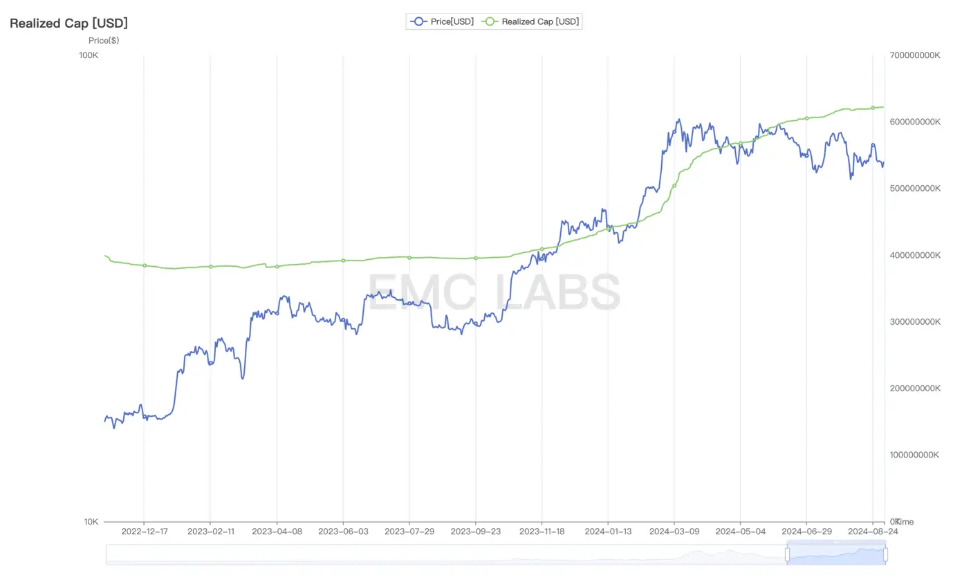Screen dimensions: 953x584
Task: Click the green circle marker in the Realized Cap legend
Action: point(489,21)
